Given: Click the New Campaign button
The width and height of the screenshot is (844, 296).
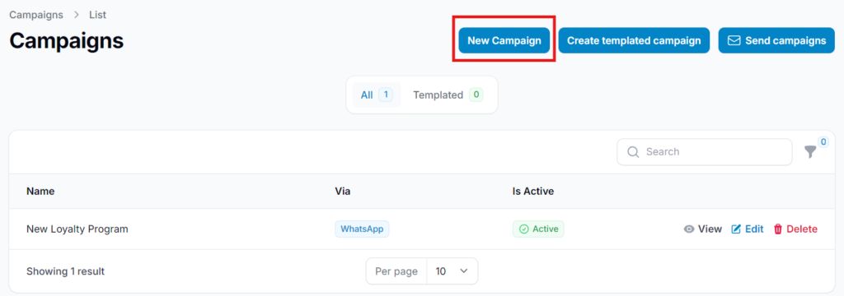Looking at the screenshot, I should (x=504, y=40).
